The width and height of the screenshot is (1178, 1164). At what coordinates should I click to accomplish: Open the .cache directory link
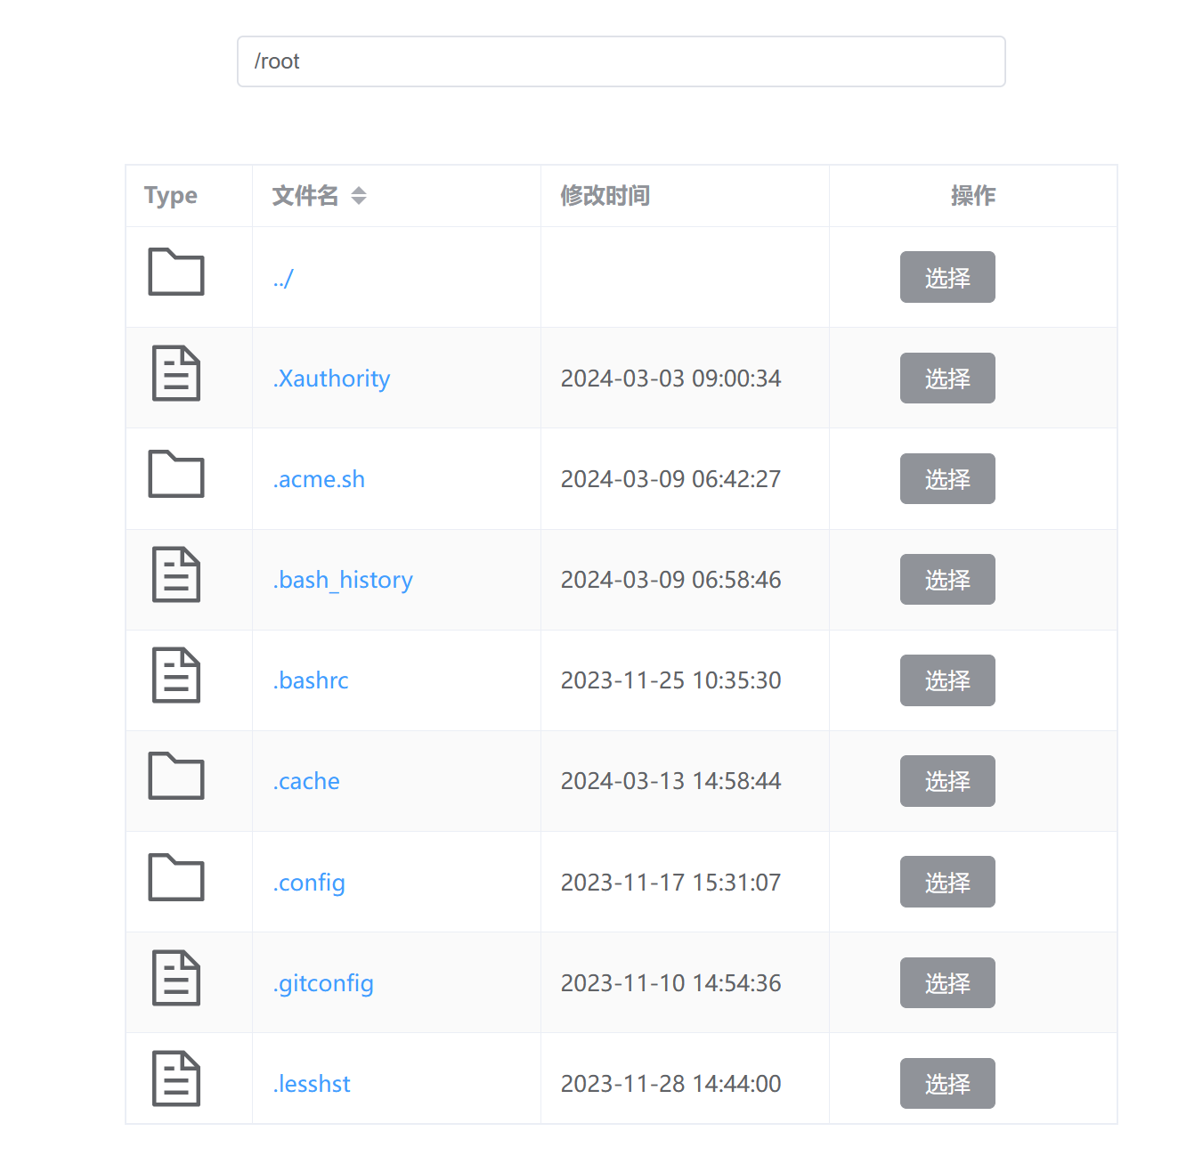[x=306, y=781]
